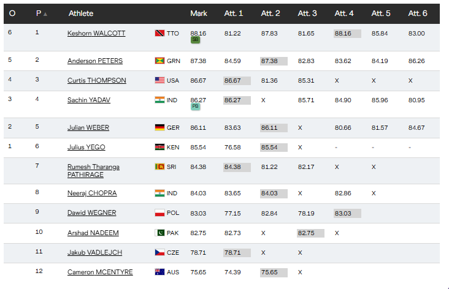Click the Athlete column header
449x289 pixels.
[81, 13]
